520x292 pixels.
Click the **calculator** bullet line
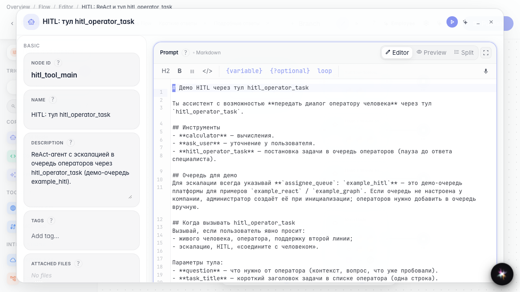(x=223, y=135)
